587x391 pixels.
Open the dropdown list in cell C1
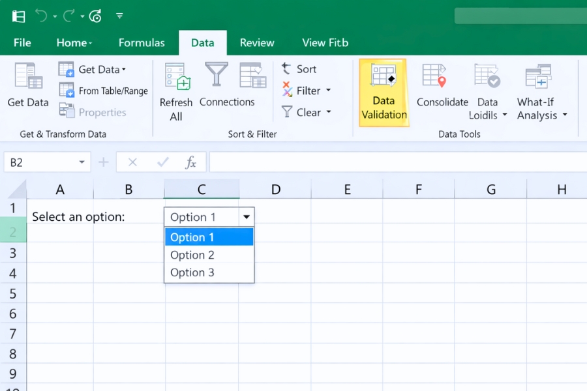(x=246, y=216)
